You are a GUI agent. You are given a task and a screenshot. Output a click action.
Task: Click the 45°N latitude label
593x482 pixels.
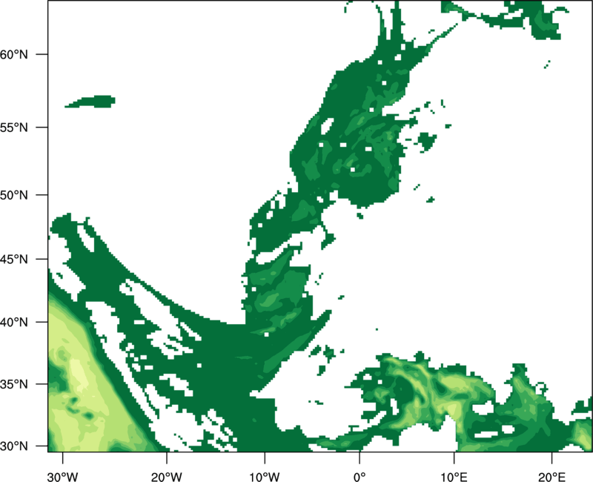[14, 259]
